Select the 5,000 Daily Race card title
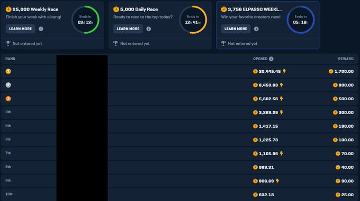360x201 pixels. [139, 9]
